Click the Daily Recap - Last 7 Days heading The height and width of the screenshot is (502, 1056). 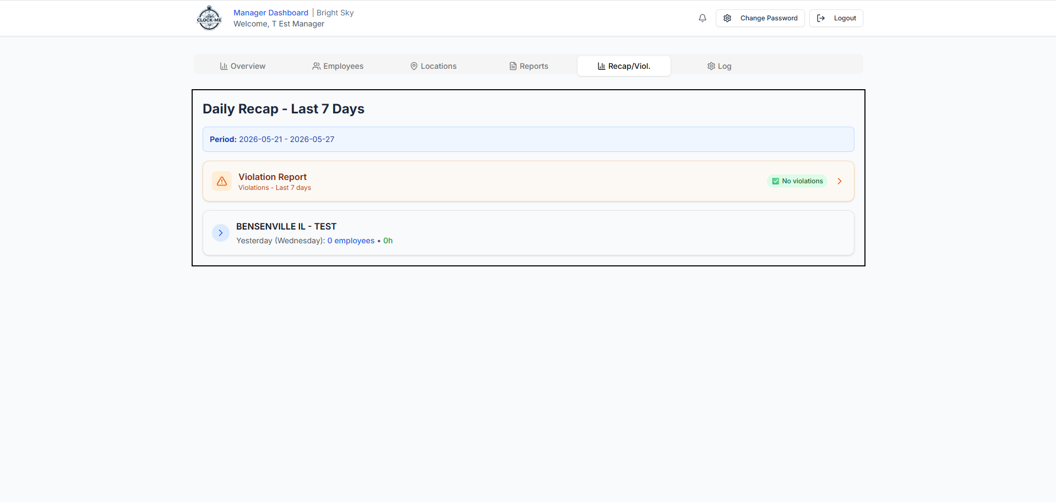284,109
